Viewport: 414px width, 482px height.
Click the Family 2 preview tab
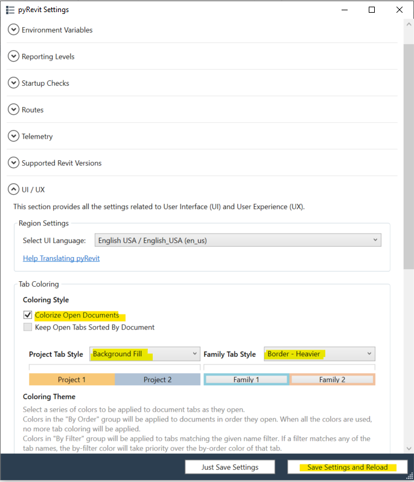(x=332, y=380)
